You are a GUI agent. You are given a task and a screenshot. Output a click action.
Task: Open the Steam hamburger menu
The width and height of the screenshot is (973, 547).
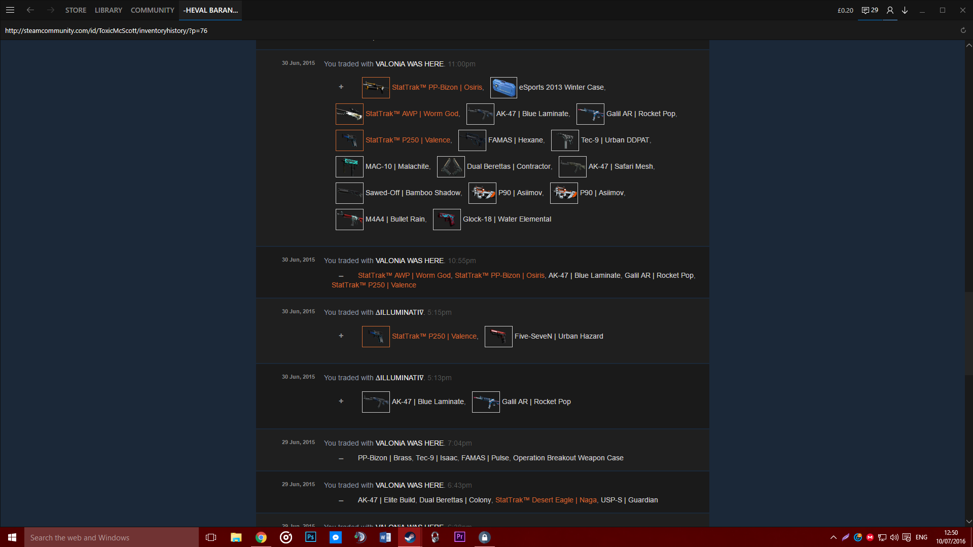(10, 10)
